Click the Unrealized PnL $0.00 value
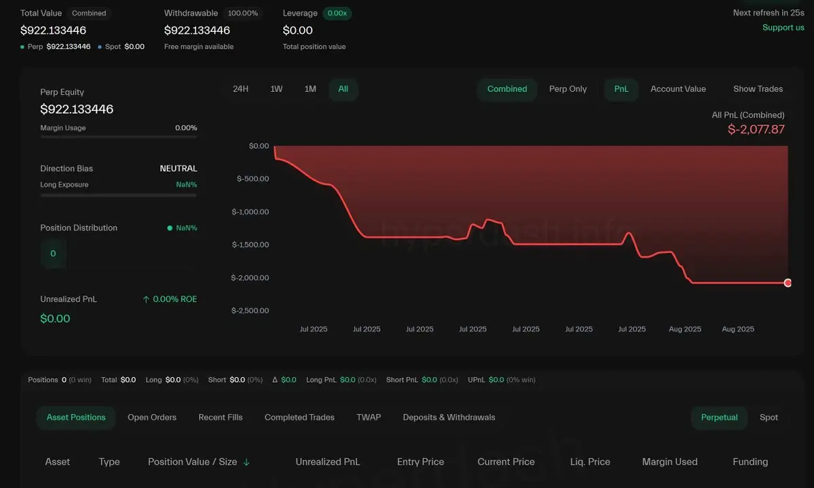 pyautogui.click(x=55, y=319)
